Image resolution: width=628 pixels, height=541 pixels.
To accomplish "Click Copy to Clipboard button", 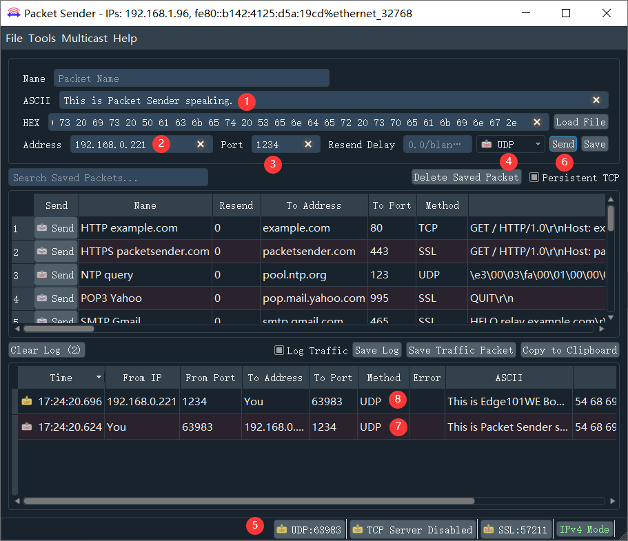I will (x=569, y=350).
